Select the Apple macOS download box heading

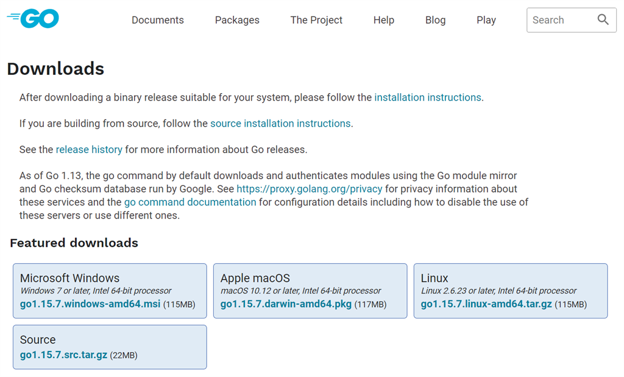click(255, 278)
